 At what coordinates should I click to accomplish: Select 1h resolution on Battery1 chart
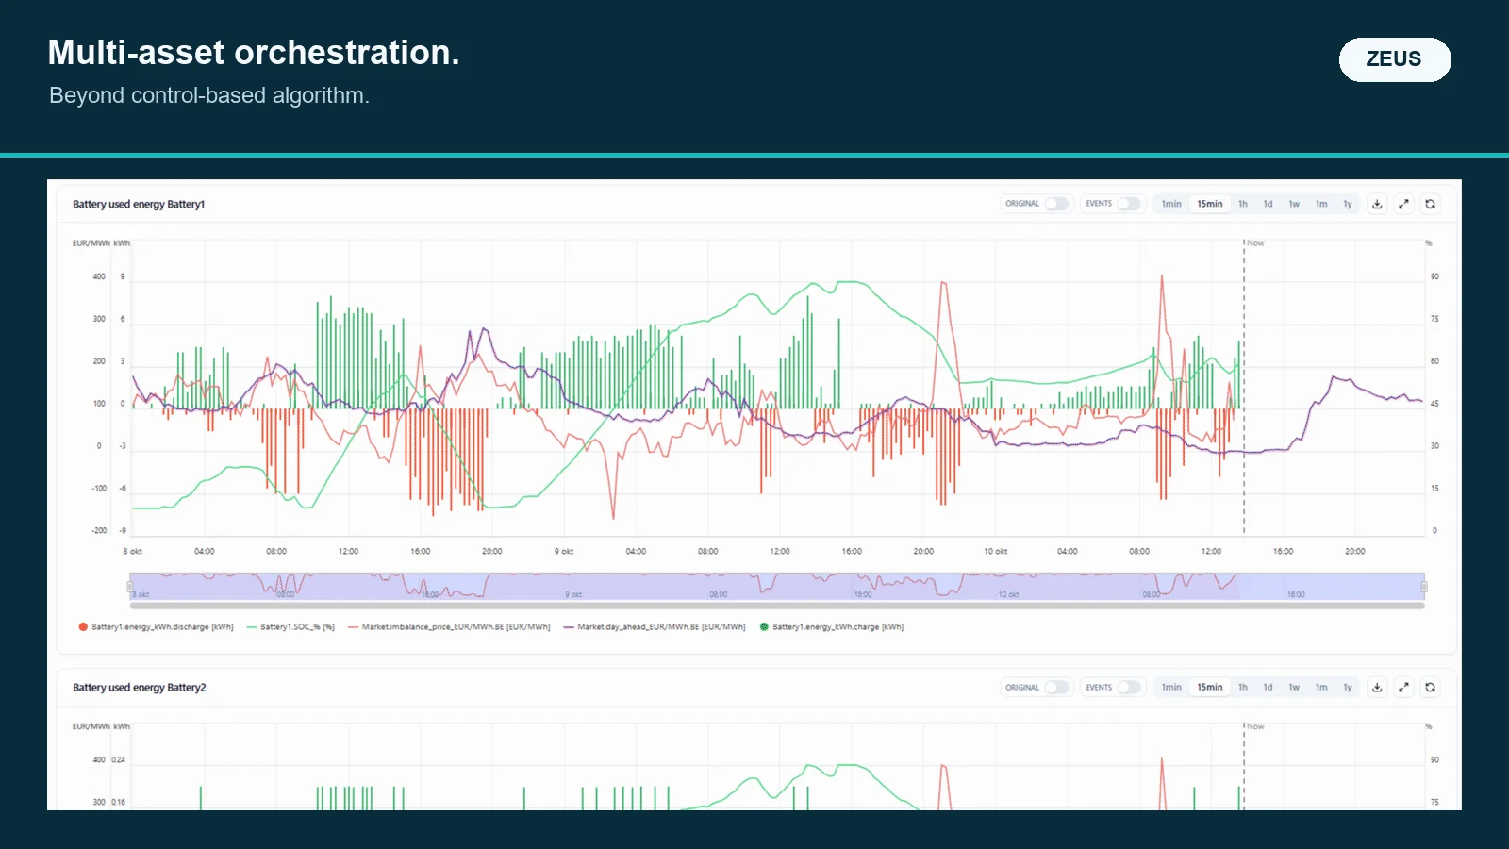coord(1243,204)
